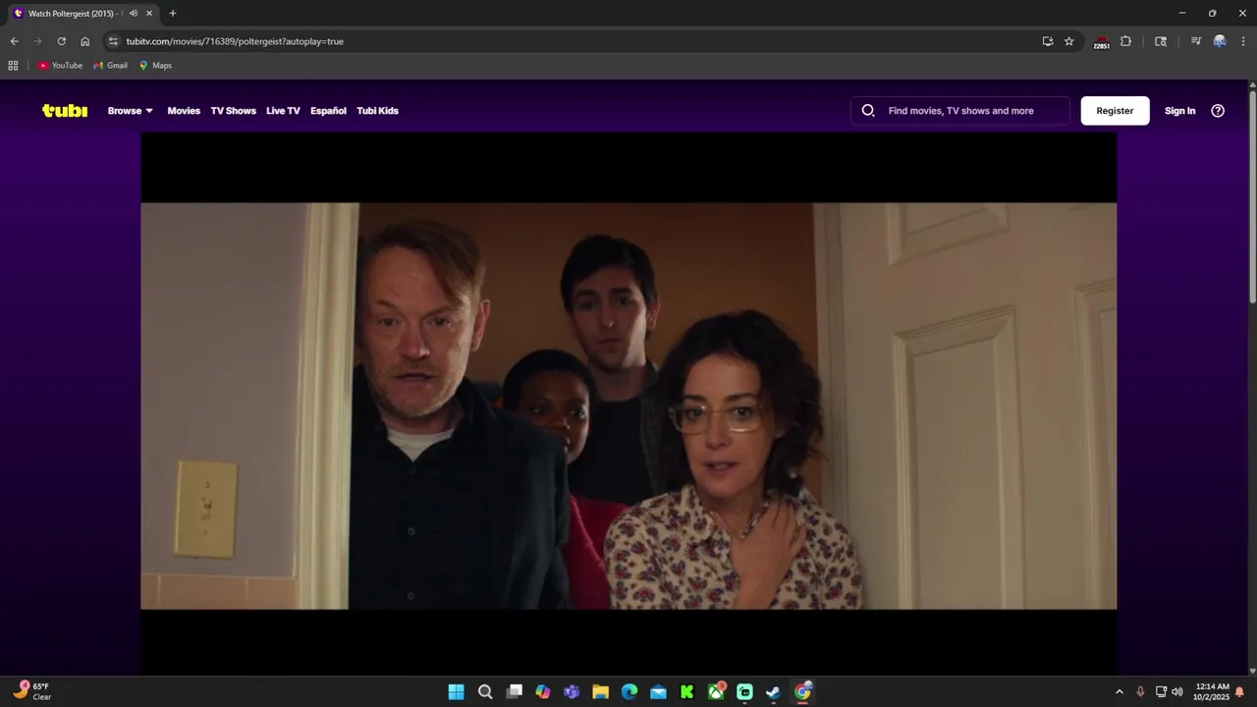Open the Mail app from the taskbar
1257x707 pixels.
pos(658,692)
